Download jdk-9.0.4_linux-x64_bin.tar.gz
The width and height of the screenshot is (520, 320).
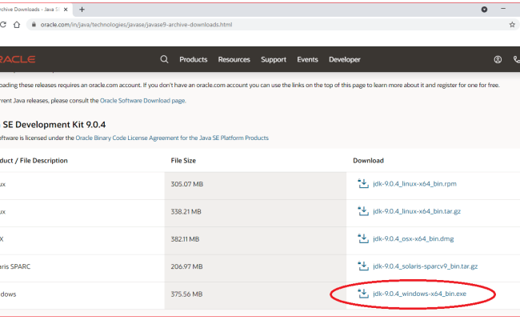click(417, 211)
